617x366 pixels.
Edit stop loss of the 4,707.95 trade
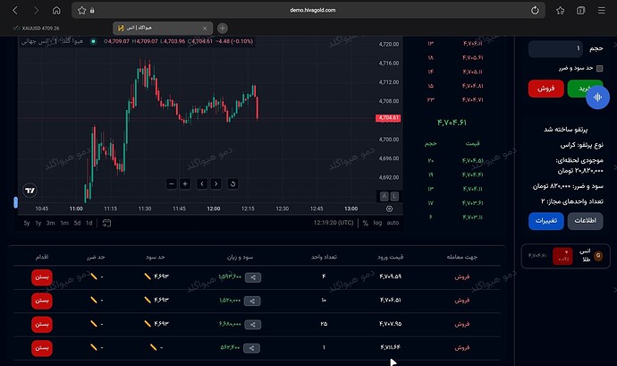(94, 324)
